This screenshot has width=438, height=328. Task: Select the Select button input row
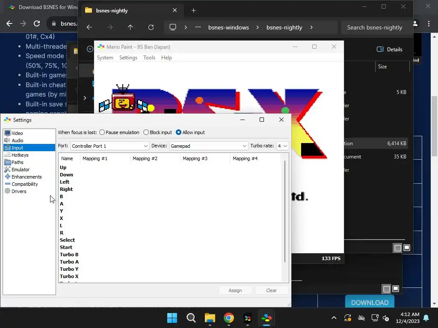coord(170,240)
